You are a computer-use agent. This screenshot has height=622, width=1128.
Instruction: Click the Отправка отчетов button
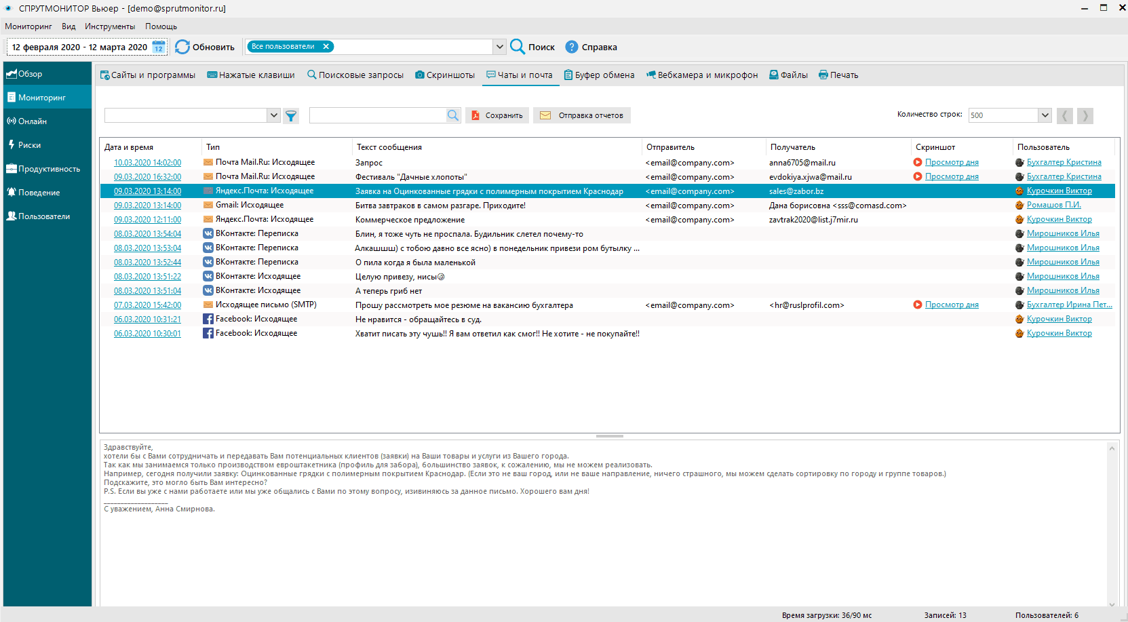582,115
